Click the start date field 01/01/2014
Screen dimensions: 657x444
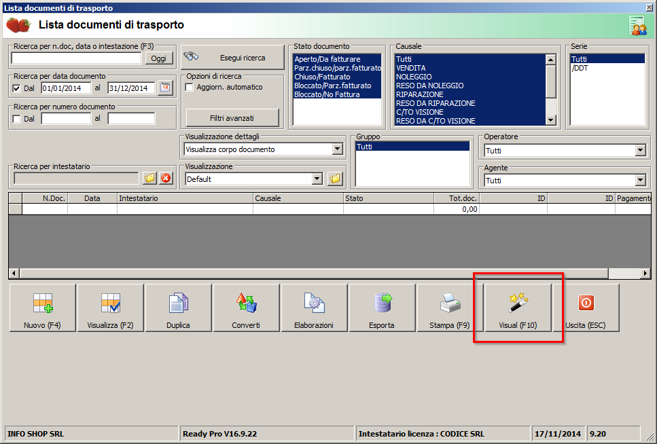point(66,88)
